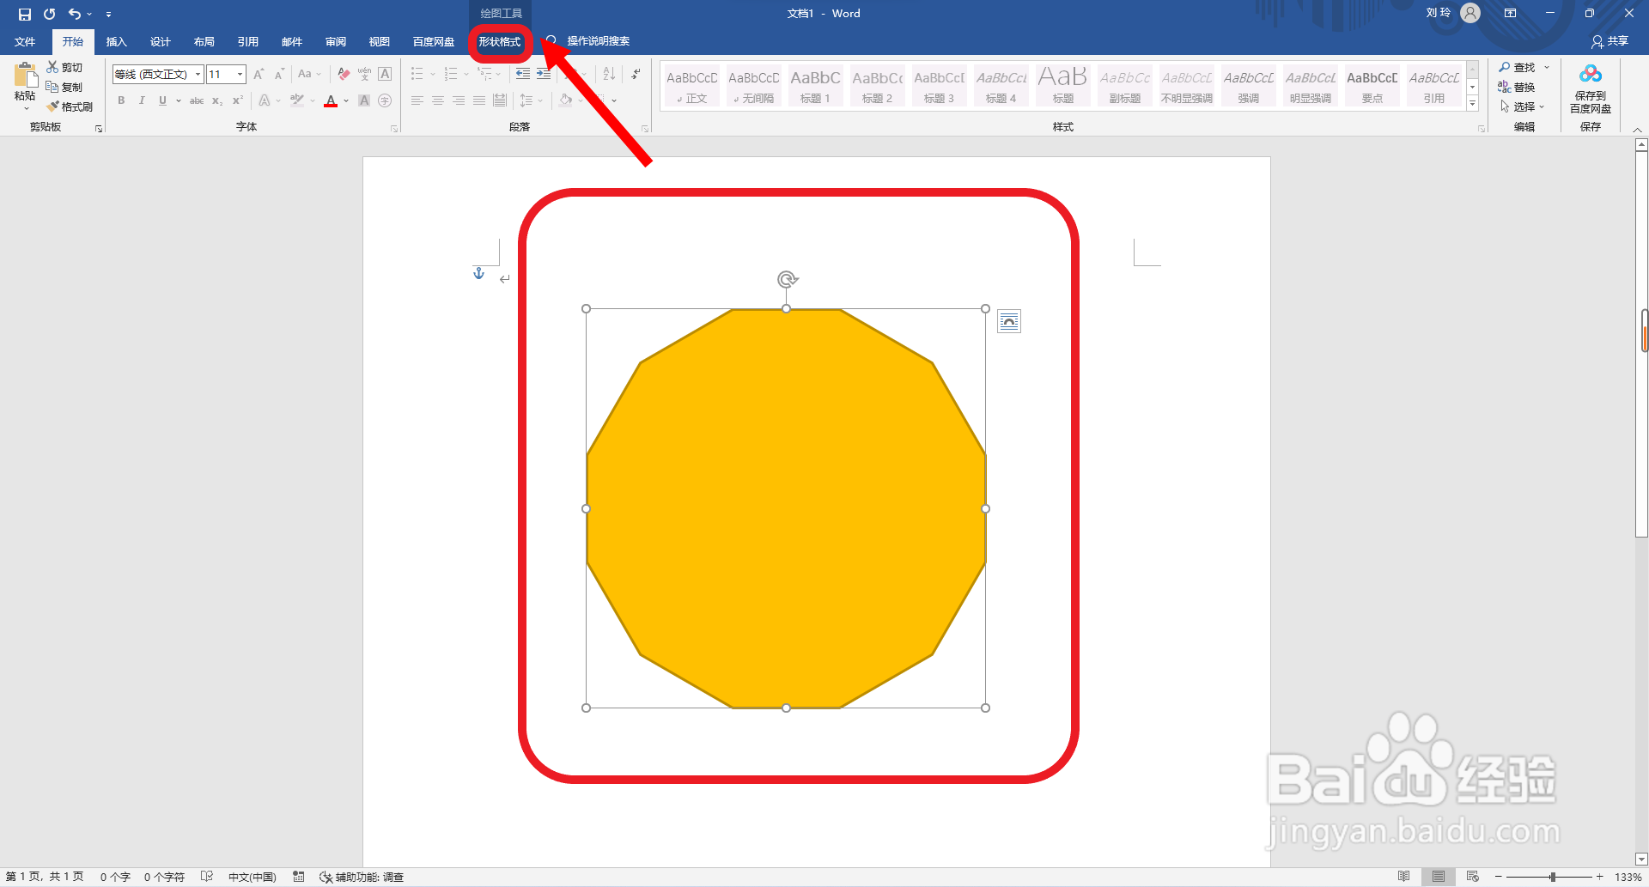Click the Undo arrow
Image resolution: width=1649 pixels, height=887 pixels.
point(75,14)
